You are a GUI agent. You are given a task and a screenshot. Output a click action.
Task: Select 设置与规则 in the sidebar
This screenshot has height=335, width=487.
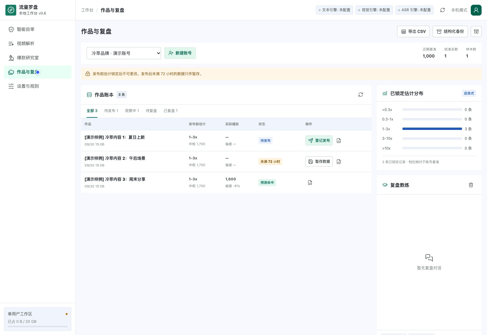[38, 86]
